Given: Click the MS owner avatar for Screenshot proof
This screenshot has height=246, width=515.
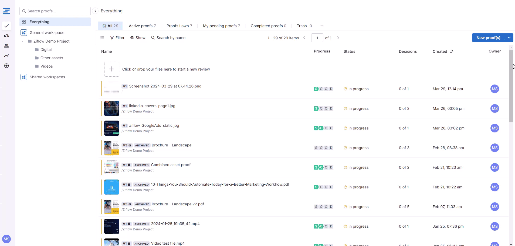Looking at the screenshot, I should coord(494,89).
